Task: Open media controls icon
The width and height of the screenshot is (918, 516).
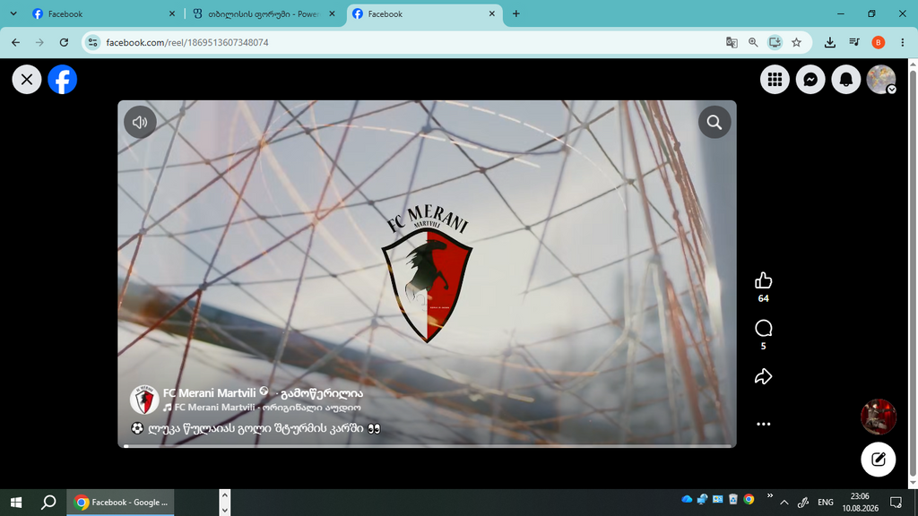Action: 854,42
